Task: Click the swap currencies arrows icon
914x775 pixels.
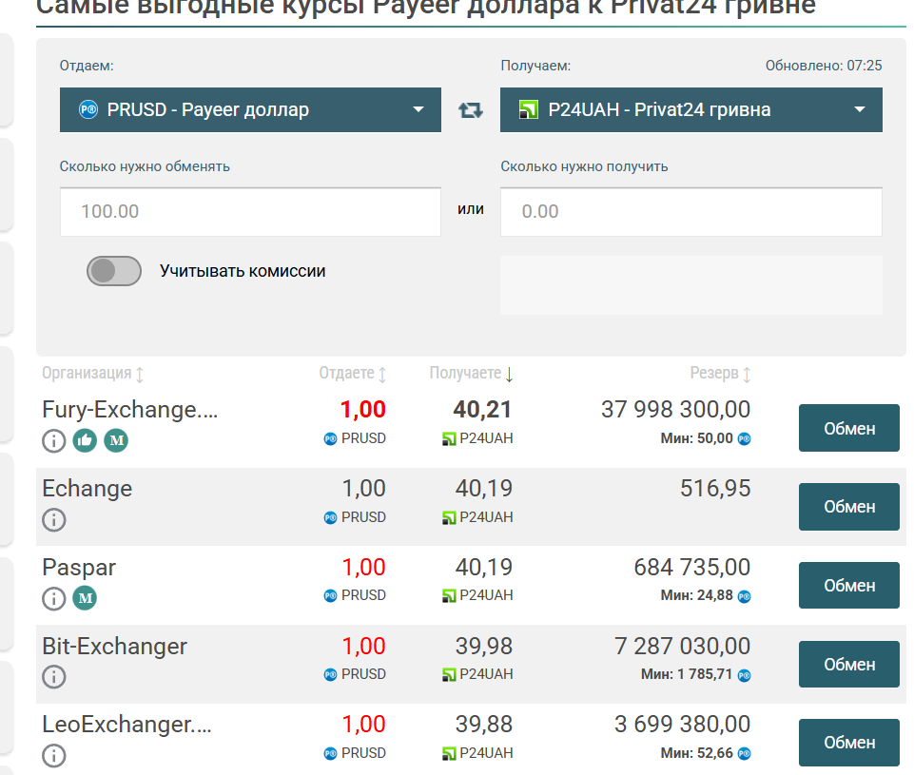Action: (471, 110)
